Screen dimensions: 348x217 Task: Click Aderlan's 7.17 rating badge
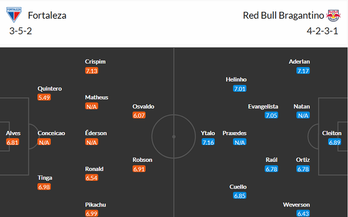(x=303, y=71)
